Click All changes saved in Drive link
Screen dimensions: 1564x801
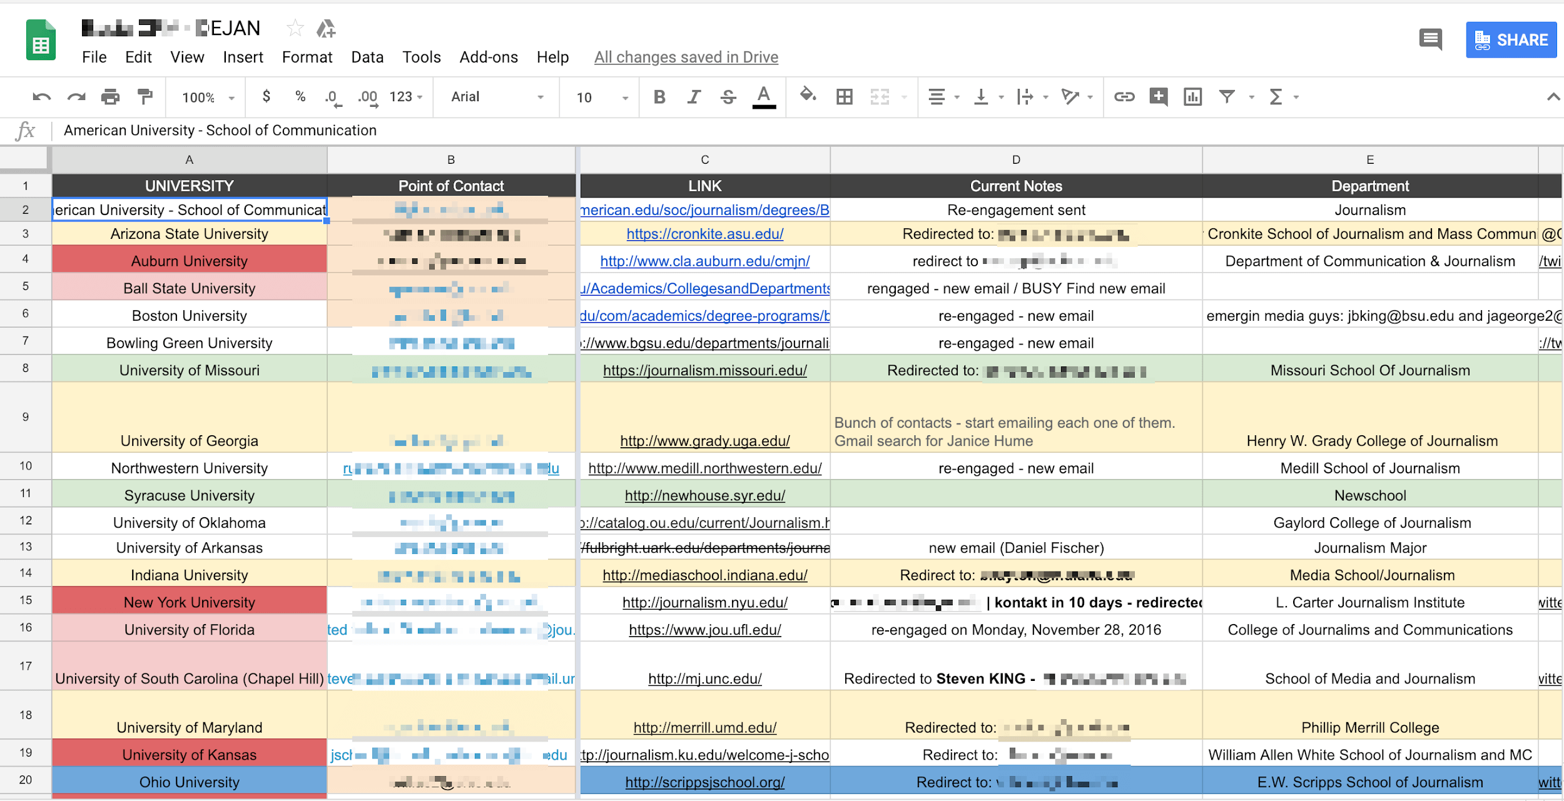click(686, 57)
